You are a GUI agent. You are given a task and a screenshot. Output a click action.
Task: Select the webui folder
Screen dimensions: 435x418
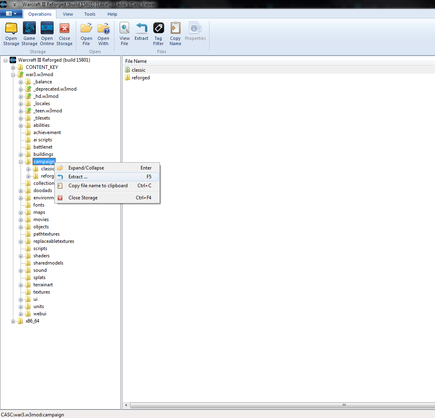39,314
